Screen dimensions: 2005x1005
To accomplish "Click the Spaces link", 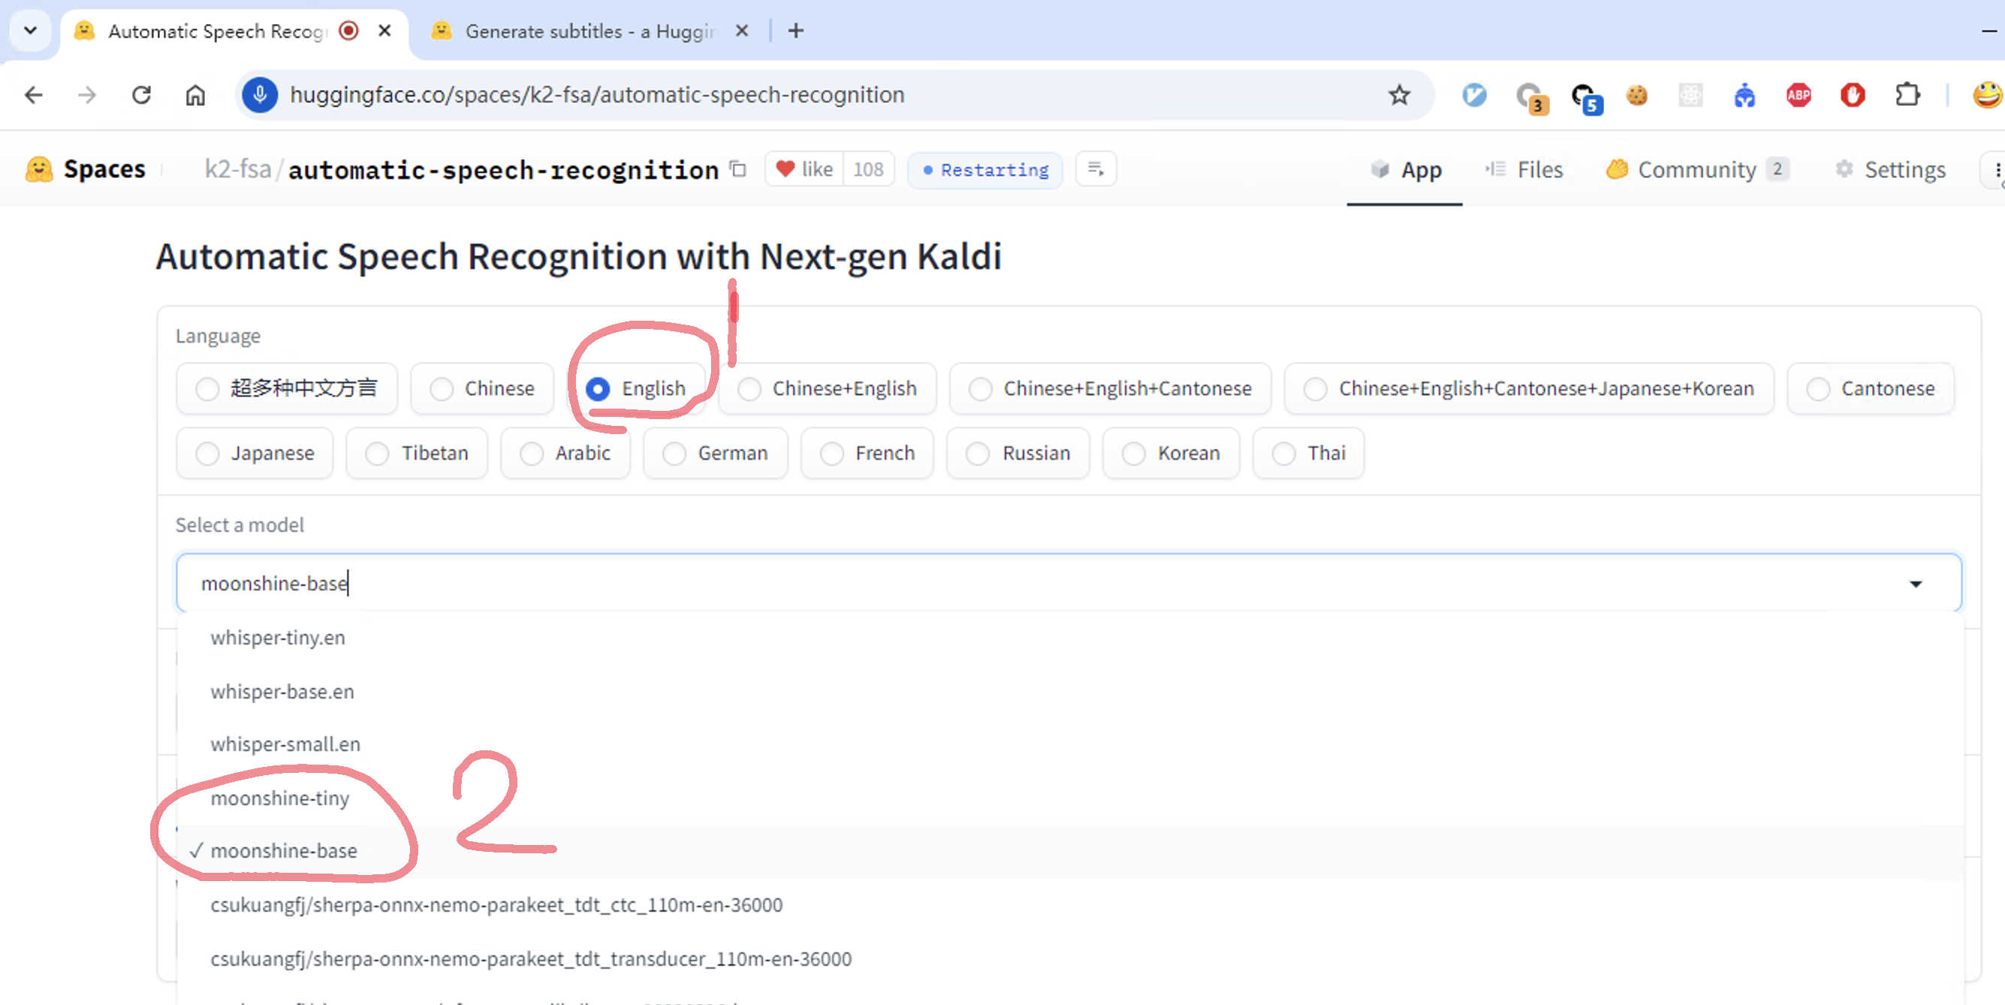I will click(x=104, y=169).
